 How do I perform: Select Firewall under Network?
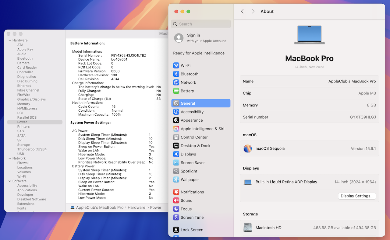point(23,163)
